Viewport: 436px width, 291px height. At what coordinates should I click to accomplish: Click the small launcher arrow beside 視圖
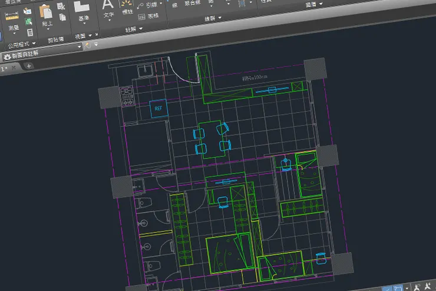coord(97,35)
